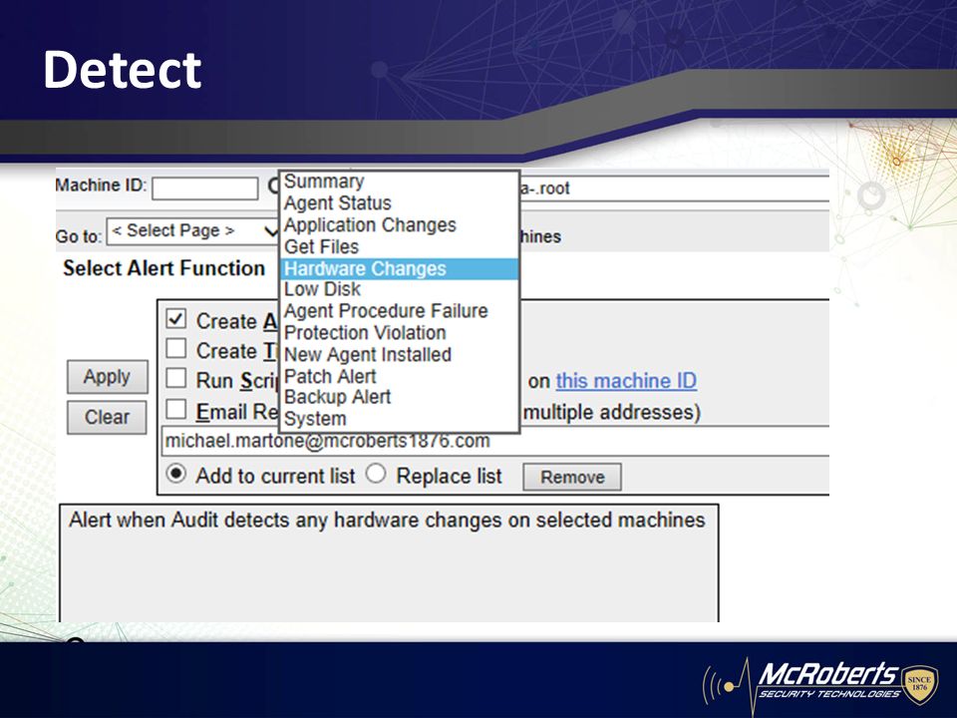Select Application Changes option
The width and height of the screenshot is (957, 718).
[x=399, y=224]
